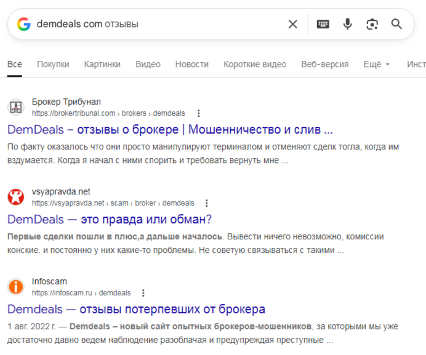Submit search with the magnifying glass icon

pos(396,24)
